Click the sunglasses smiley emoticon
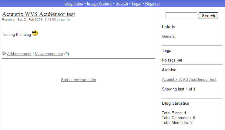Image resolution: width=225 pixels, height=130 pixels. (x=35, y=33)
